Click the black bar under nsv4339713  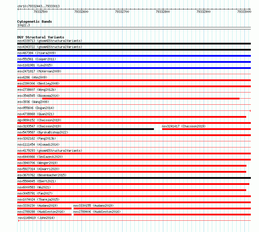[134, 44]
